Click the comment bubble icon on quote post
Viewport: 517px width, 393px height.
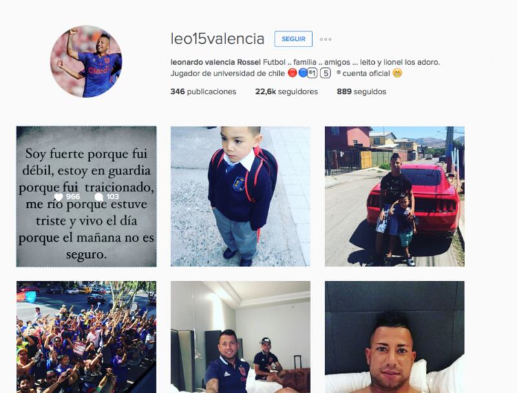[x=99, y=197]
